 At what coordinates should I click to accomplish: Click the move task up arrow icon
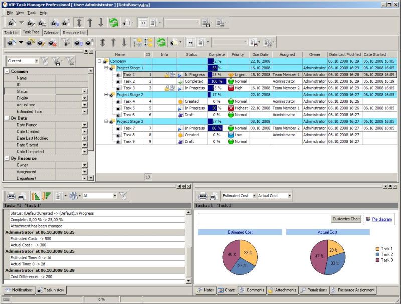pos(113,43)
